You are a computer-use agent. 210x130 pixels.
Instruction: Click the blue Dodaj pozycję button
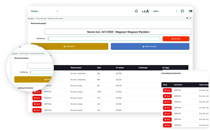point(150,46)
